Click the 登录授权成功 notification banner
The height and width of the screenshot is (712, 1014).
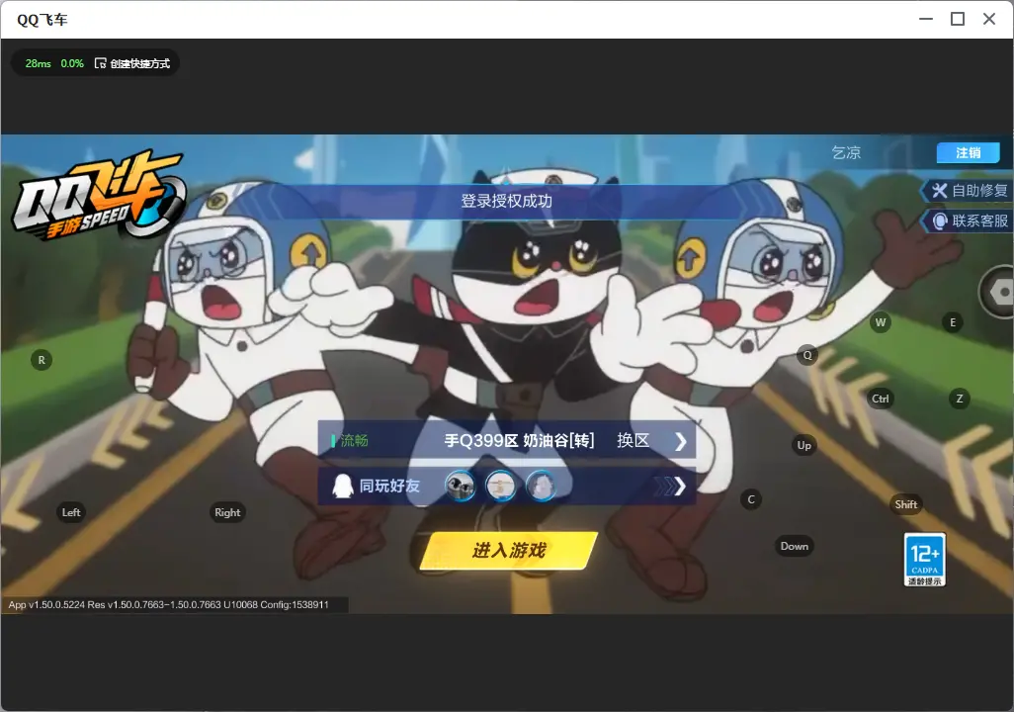506,201
